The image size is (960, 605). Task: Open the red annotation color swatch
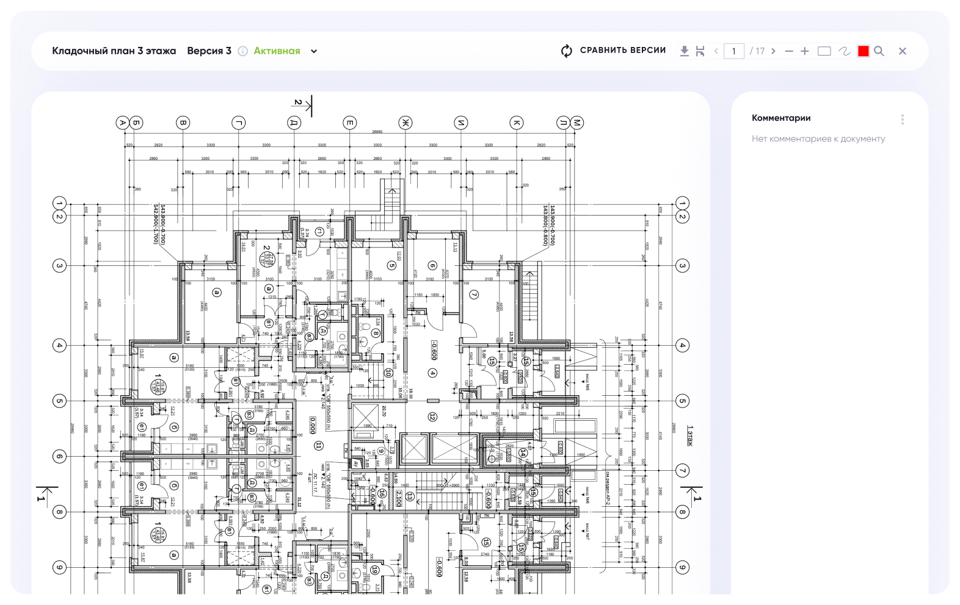click(863, 51)
